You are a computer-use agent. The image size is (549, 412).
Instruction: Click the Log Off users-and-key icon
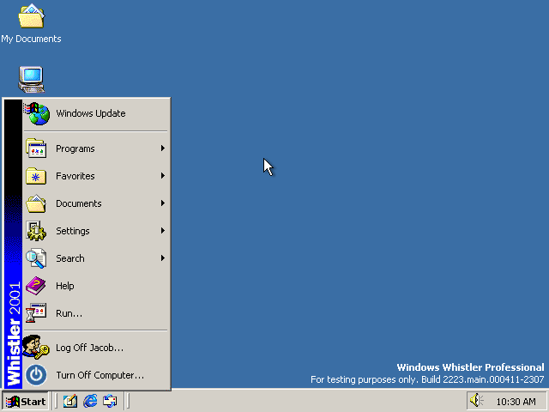36,347
